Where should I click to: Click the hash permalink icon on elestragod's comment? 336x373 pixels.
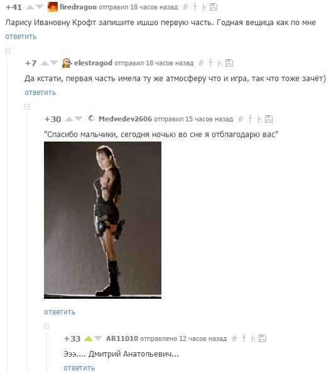tap(201, 63)
